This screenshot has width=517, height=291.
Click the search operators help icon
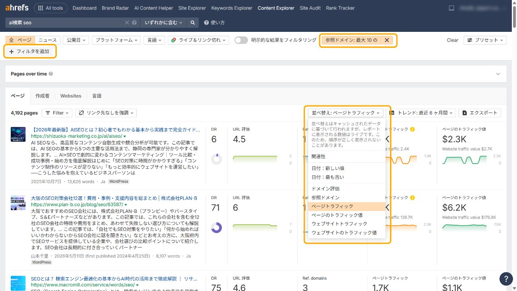click(134, 23)
